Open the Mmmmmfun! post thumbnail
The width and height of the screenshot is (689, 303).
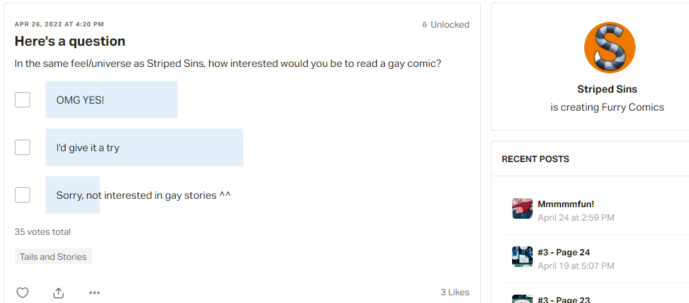click(522, 208)
